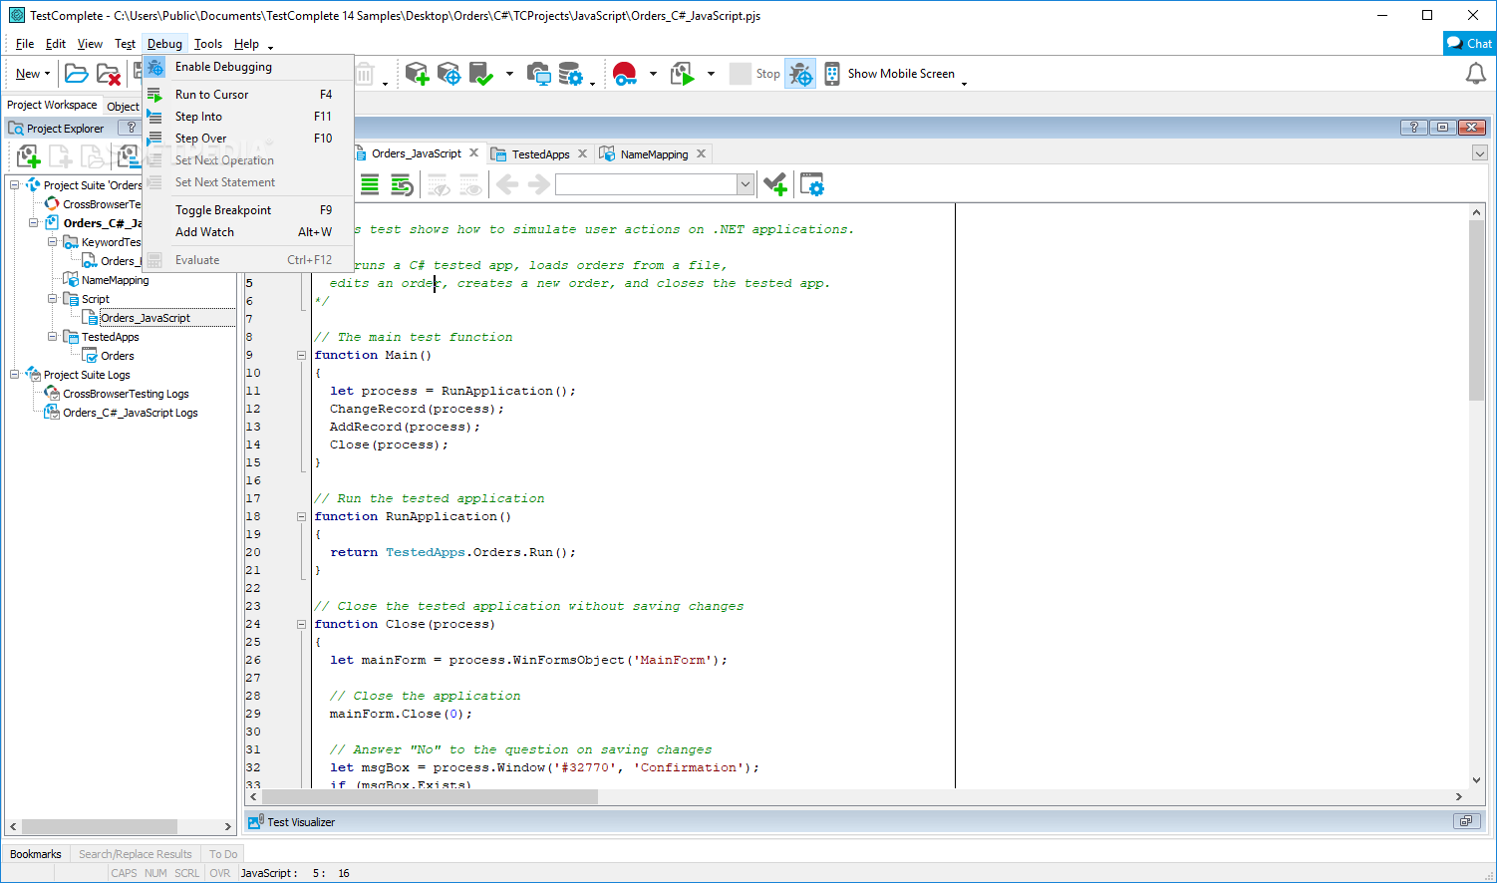Choose Add Watch from Debug menu
The image size is (1497, 883).
[x=248, y=232]
